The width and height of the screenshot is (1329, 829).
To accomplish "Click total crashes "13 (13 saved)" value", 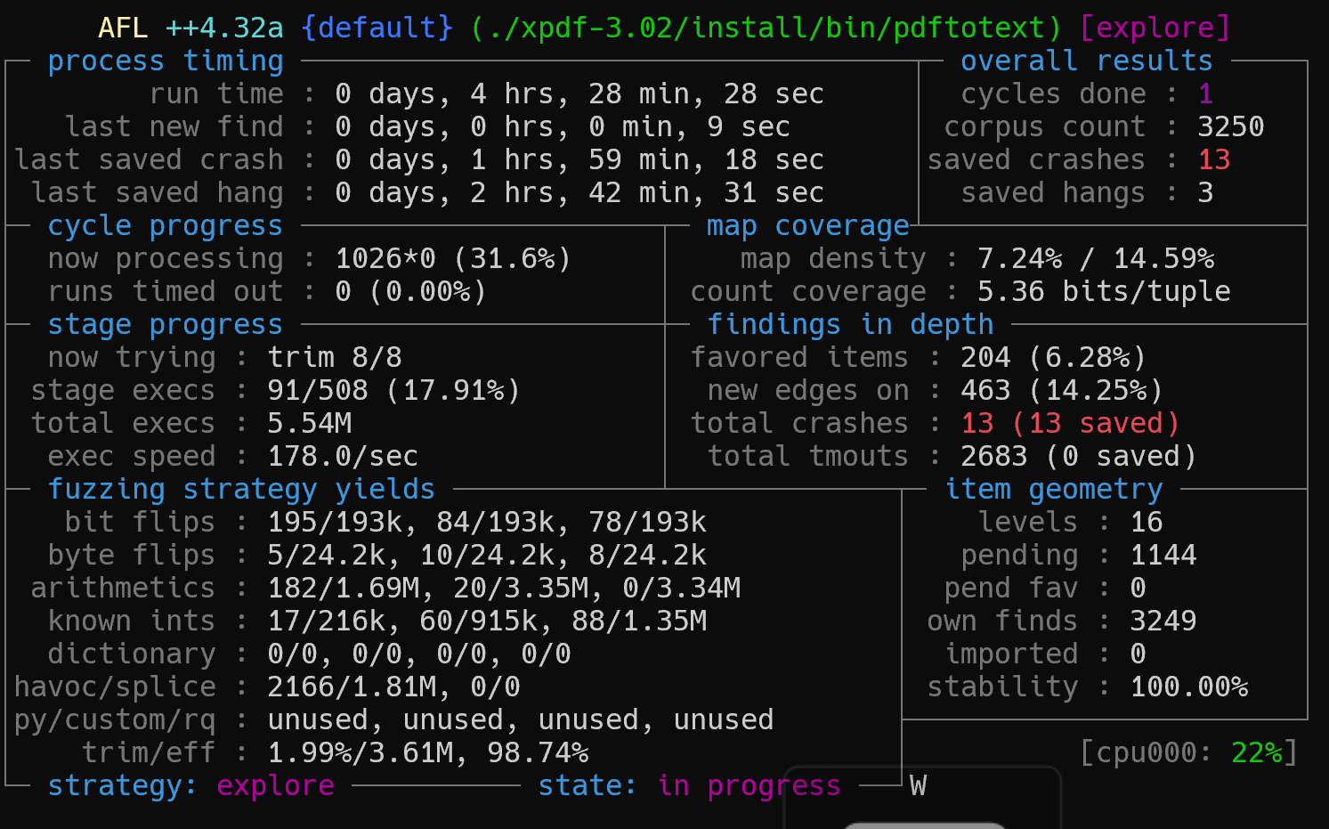I will [x=1069, y=424].
